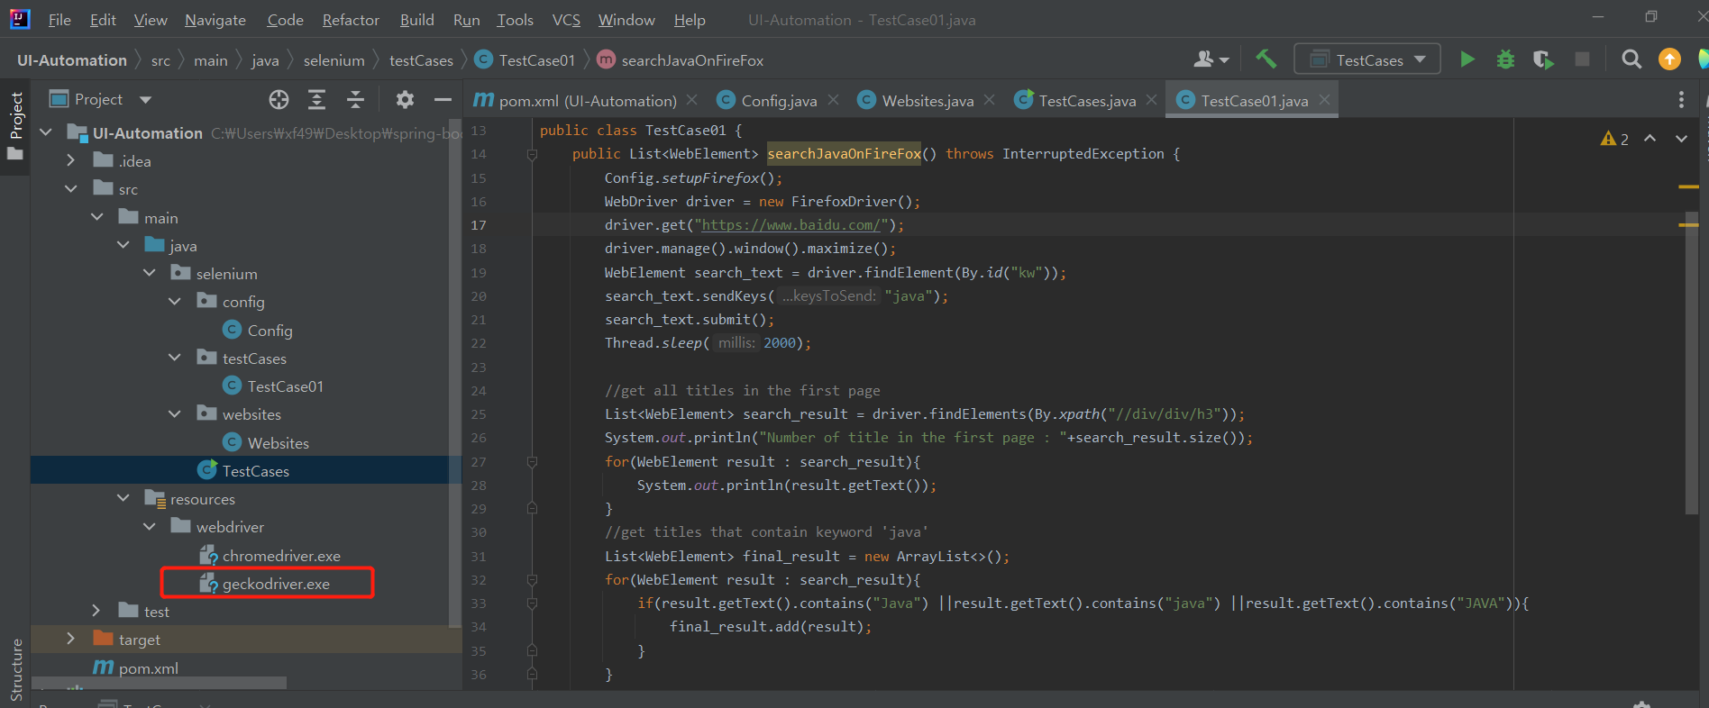This screenshot has height=708, width=1709.
Task: Open the Navigate menu
Action: tap(215, 20)
